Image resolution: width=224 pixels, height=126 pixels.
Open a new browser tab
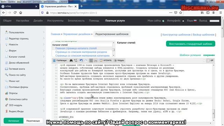coord(82,6)
